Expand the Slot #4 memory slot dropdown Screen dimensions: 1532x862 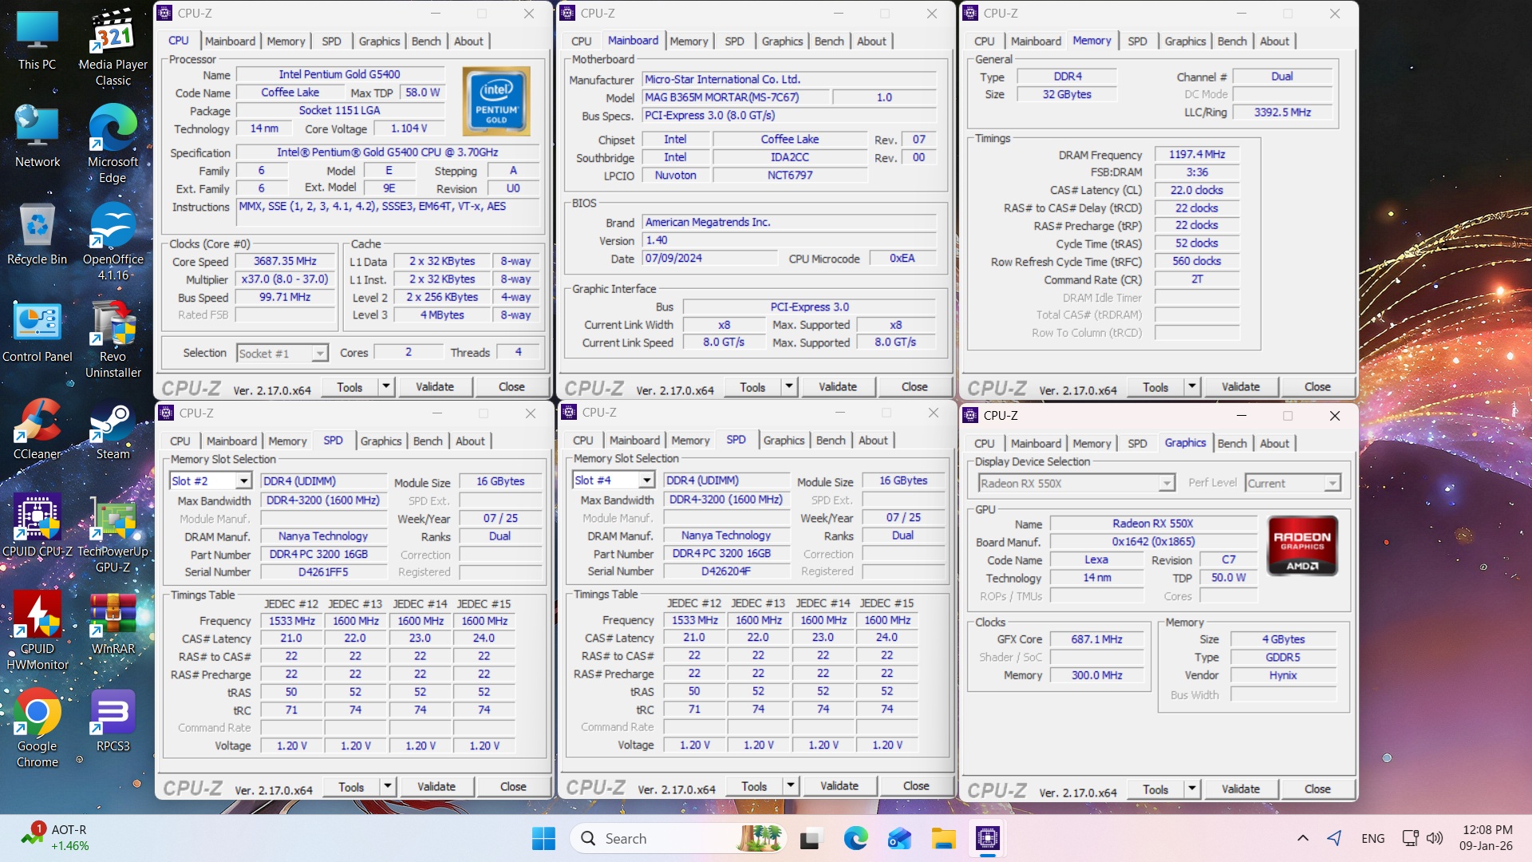646,480
